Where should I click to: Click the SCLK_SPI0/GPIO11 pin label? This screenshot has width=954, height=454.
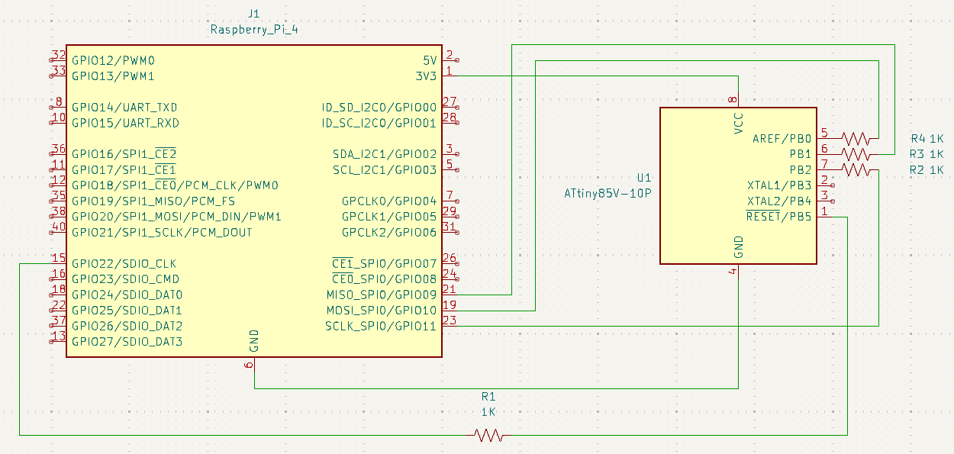click(x=381, y=326)
